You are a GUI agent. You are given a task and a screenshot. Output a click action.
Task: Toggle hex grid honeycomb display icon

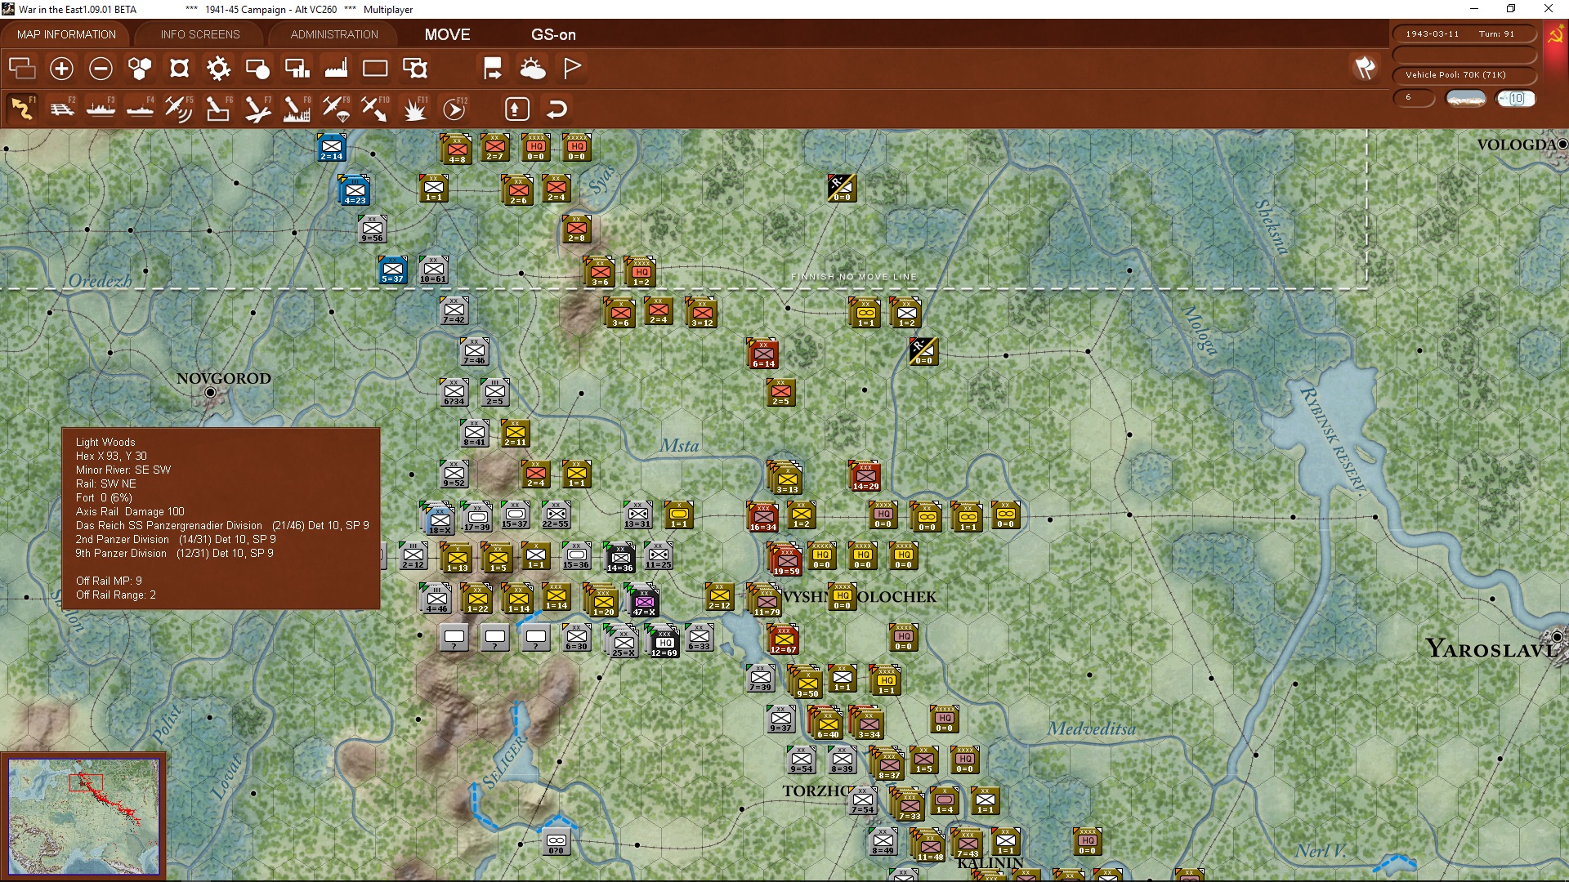coord(140,69)
